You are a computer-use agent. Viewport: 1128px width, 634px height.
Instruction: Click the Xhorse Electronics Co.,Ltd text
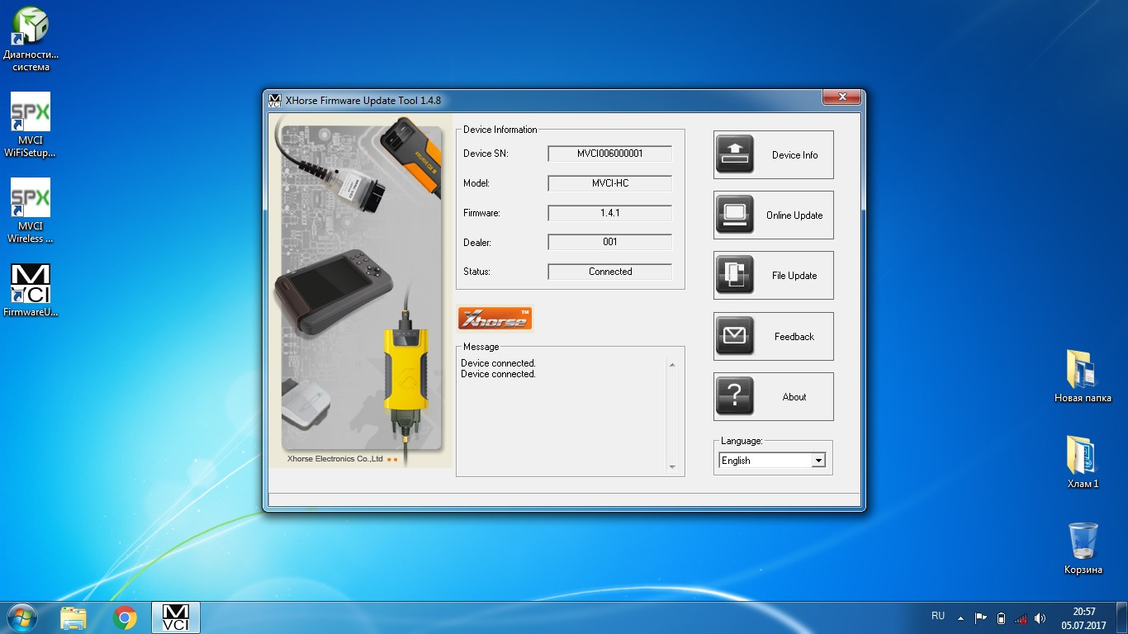pyautogui.click(x=334, y=459)
